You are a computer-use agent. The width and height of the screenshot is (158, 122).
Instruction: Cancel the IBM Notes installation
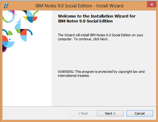(x=140, y=113)
